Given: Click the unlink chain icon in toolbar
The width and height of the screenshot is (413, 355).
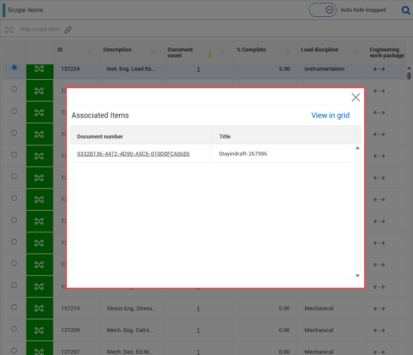Looking at the screenshot, I should 68,30.
